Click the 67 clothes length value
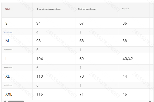 (81, 23)
